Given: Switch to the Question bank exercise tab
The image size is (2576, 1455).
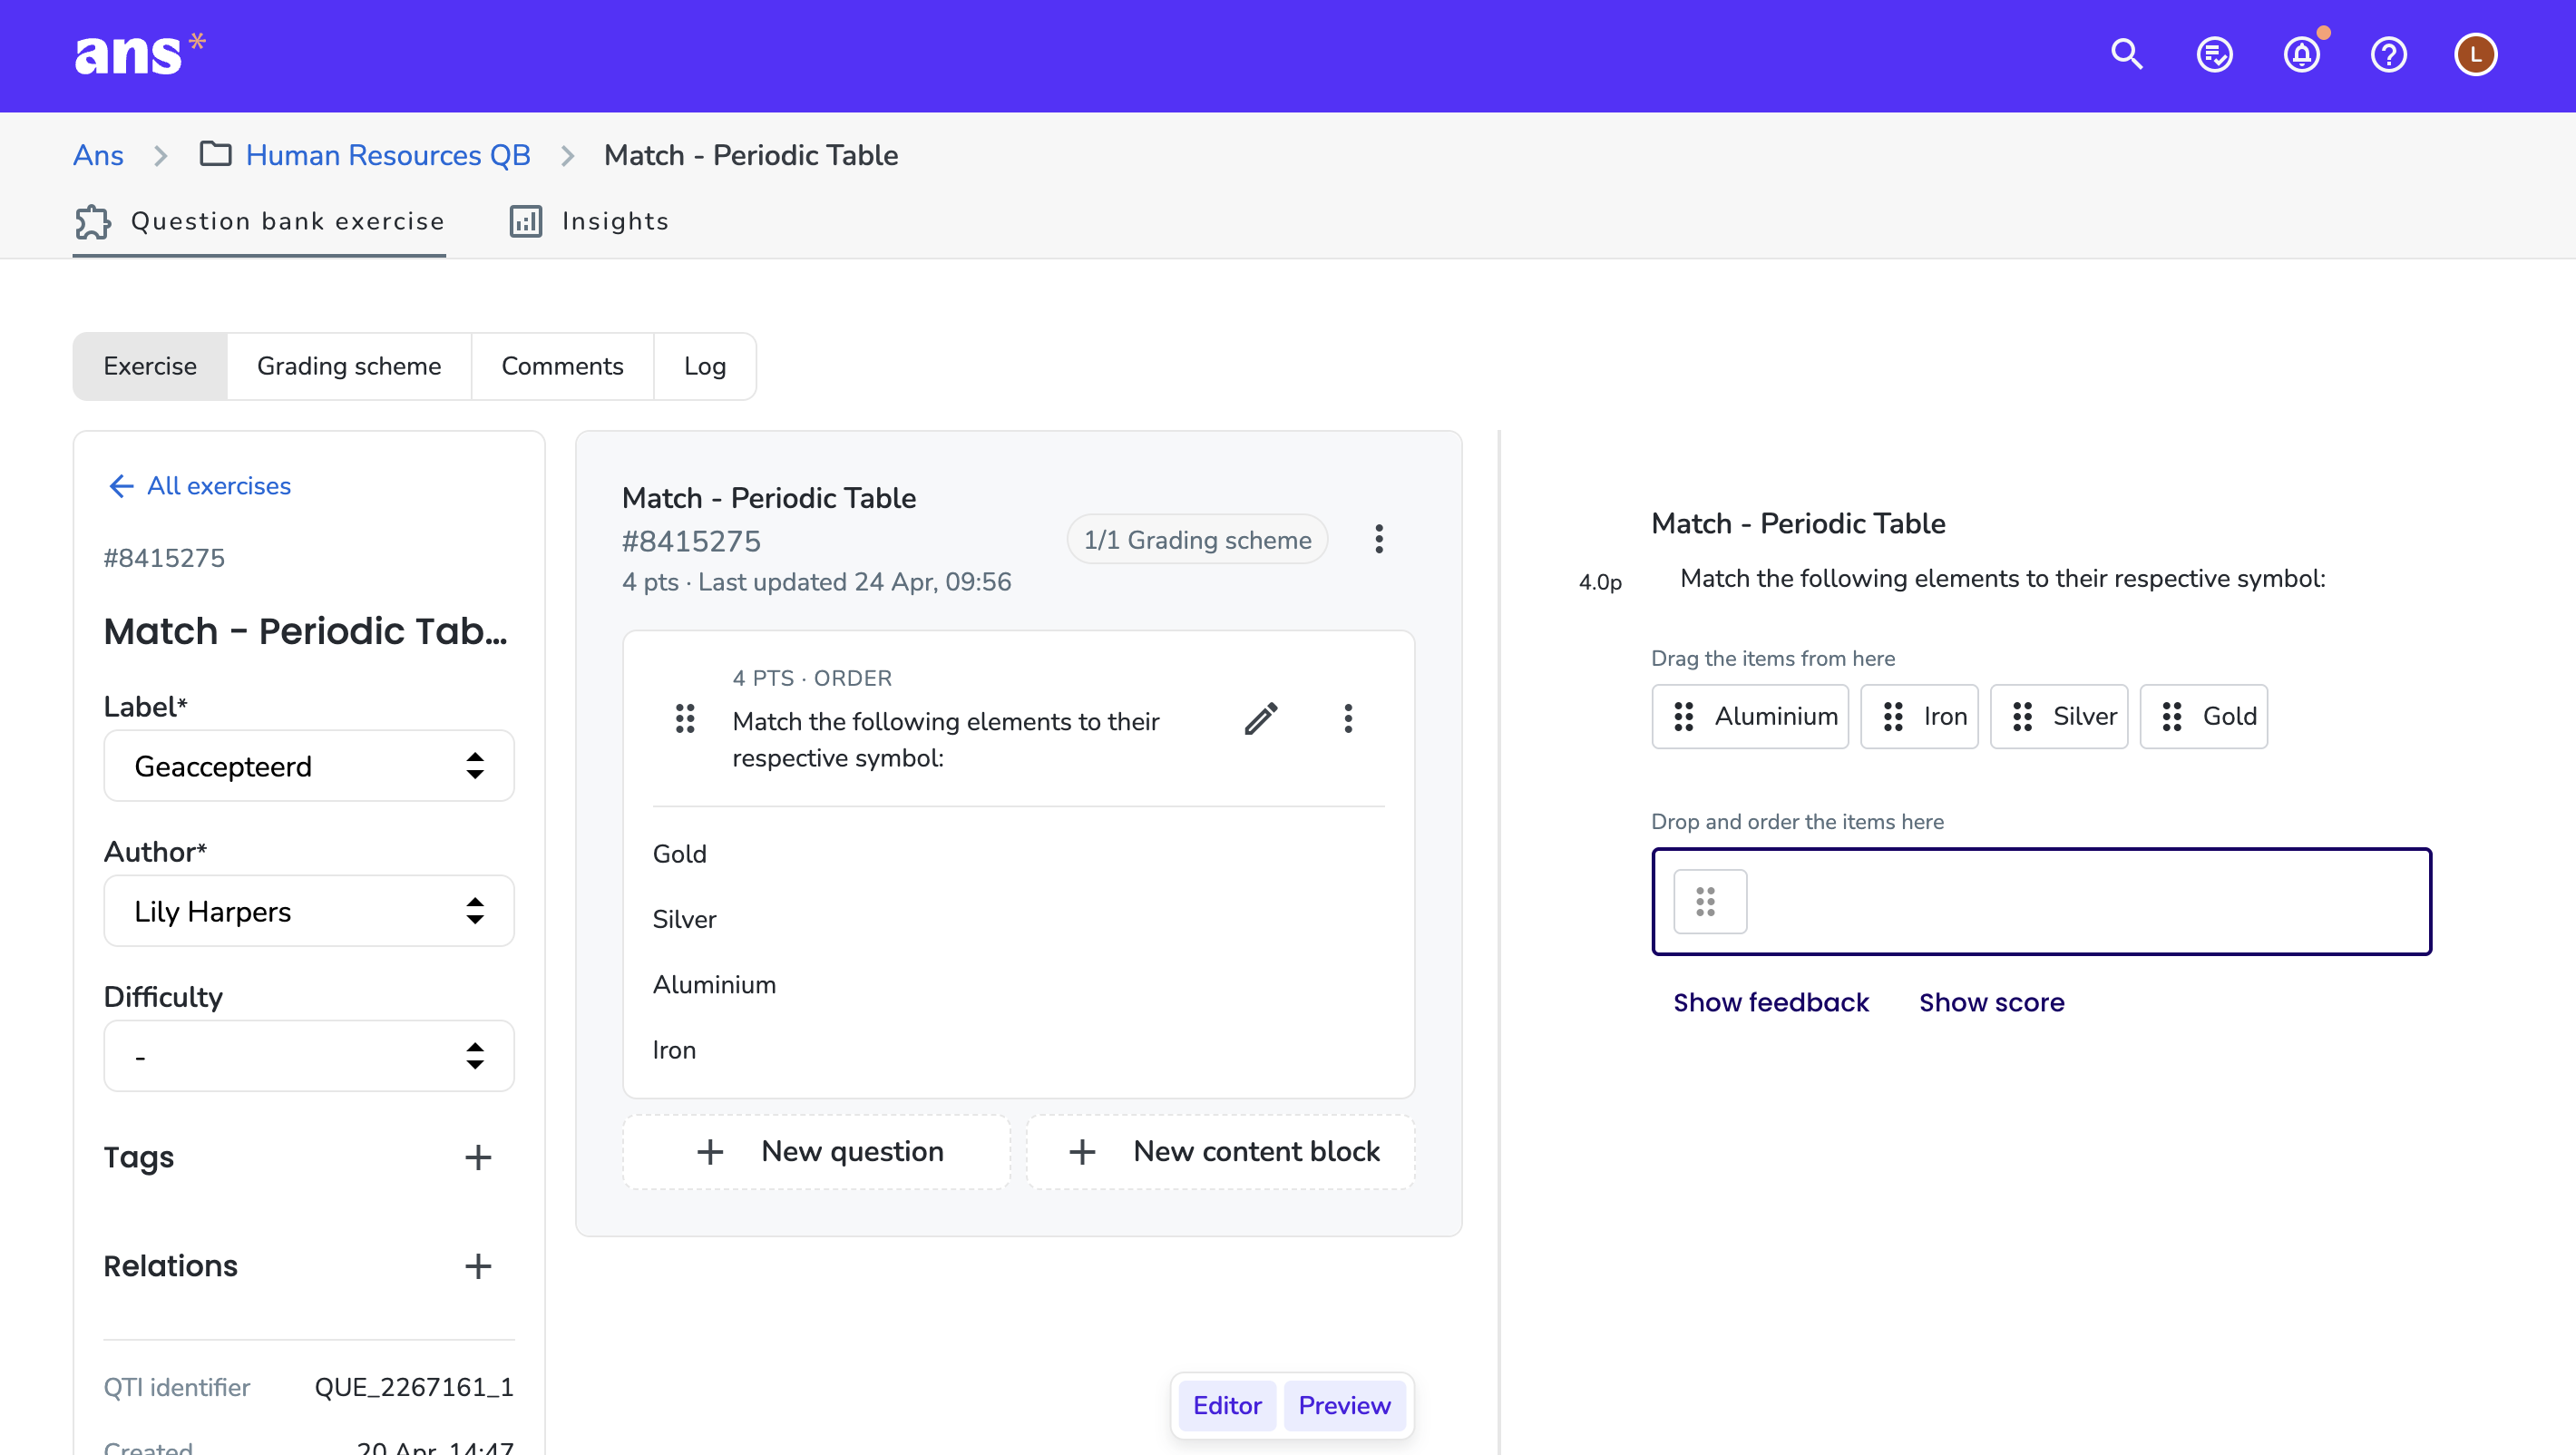Looking at the screenshot, I should tap(259, 222).
